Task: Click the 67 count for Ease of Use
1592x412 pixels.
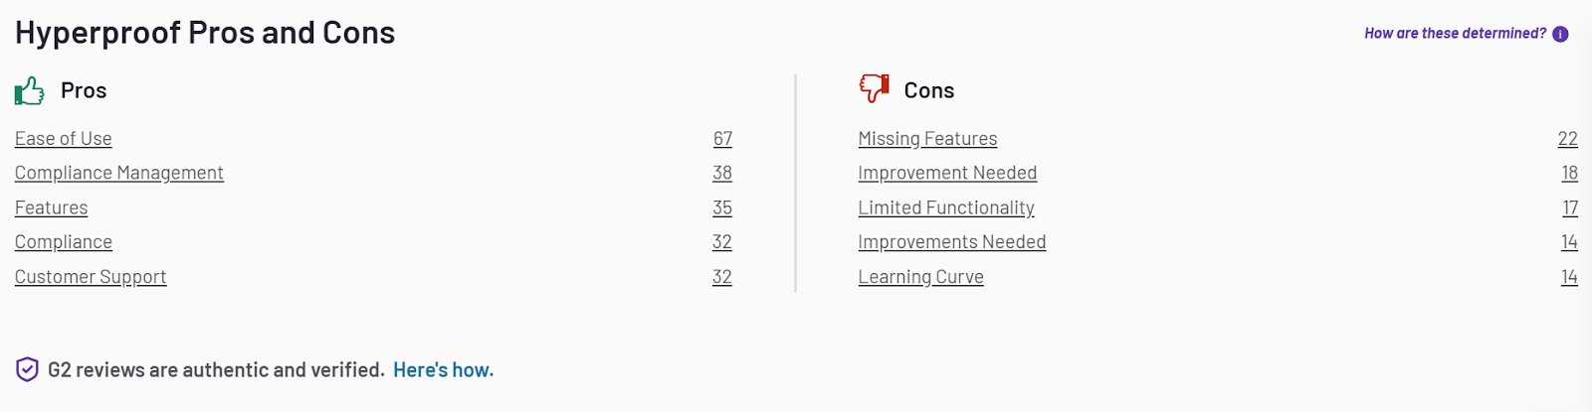Action: point(722,139)
